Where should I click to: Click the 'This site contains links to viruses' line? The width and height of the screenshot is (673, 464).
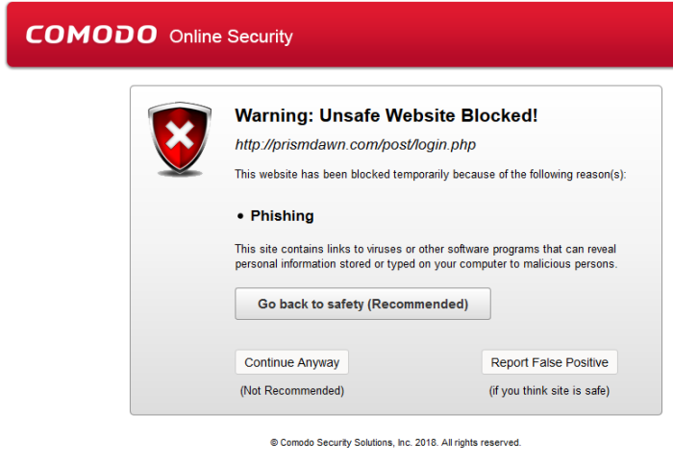click(425, 248)
